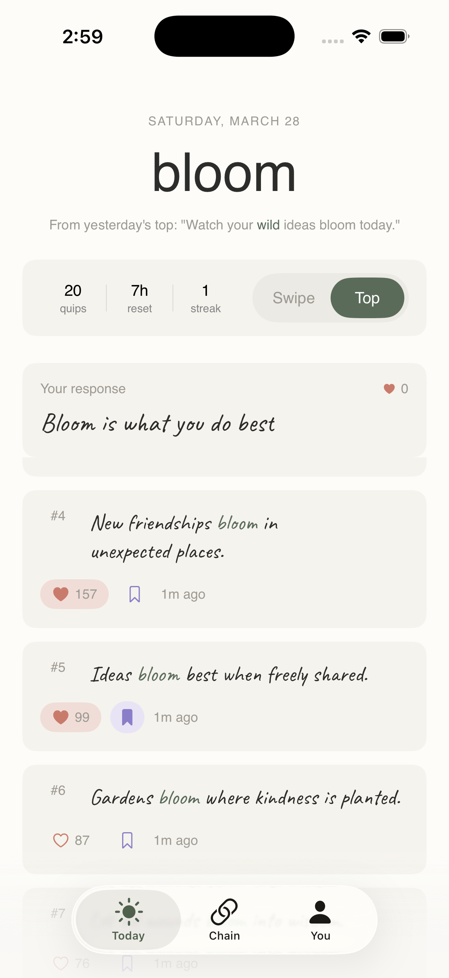Tap the heart on the 99-like quip

click(x=70, y=717)
